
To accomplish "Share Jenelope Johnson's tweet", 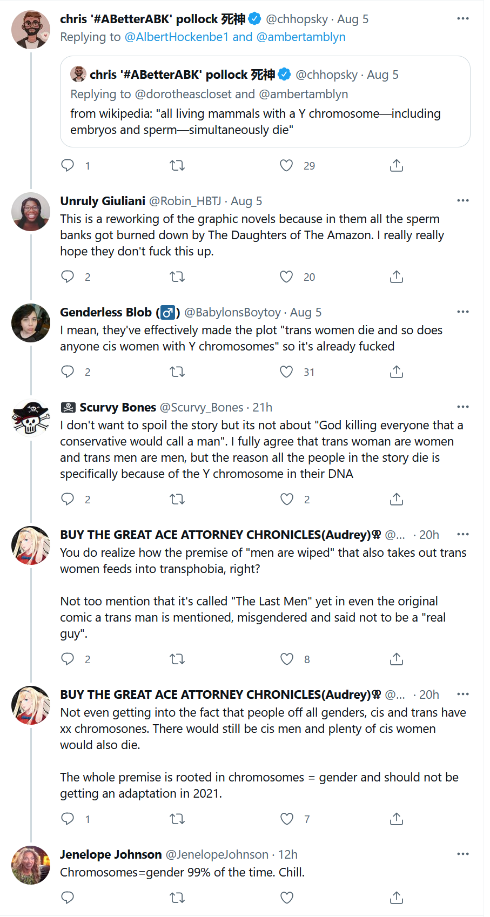I will tap(397, 898).
